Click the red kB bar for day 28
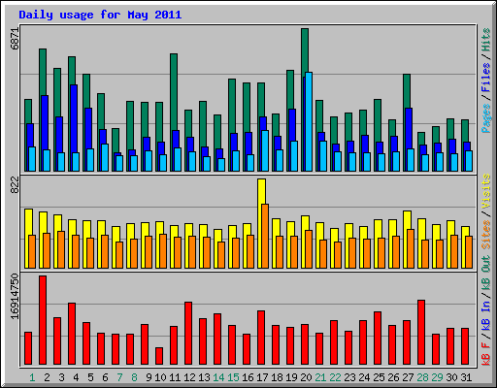Viewport: 497px width, 388px height. click(421, 333)
